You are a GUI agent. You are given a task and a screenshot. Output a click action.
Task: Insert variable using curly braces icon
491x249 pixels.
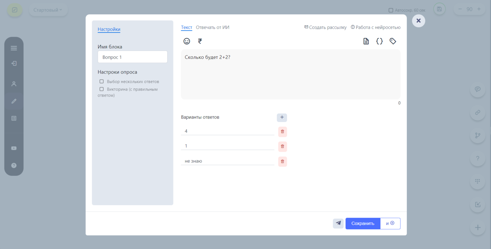379,41
